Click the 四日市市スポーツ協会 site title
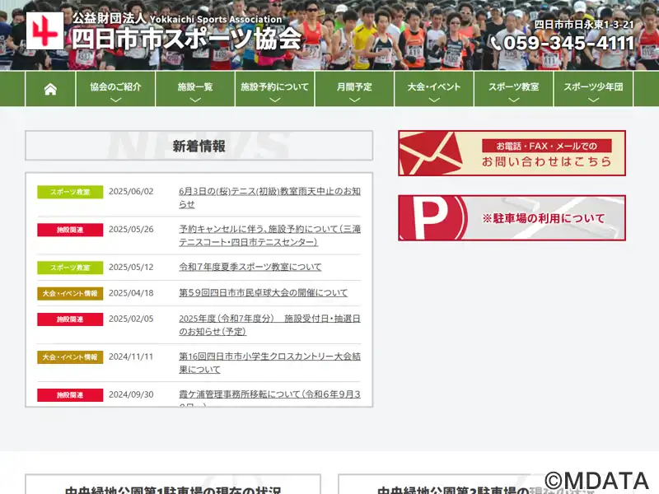 point(187,39)
